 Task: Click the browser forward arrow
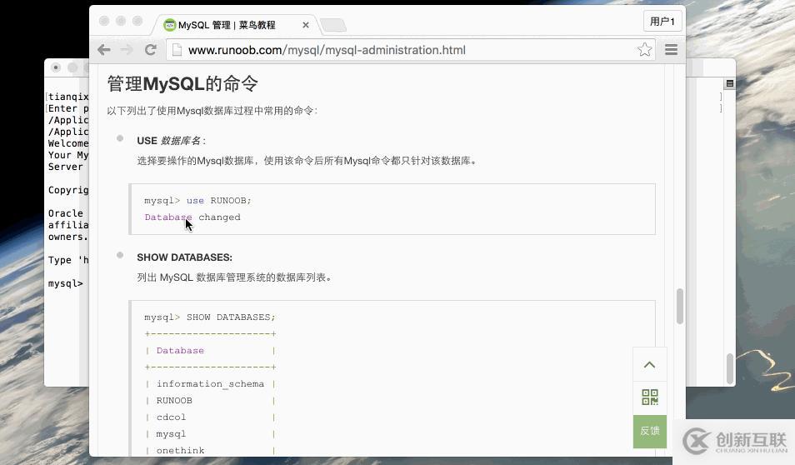(x=127, y=50)
